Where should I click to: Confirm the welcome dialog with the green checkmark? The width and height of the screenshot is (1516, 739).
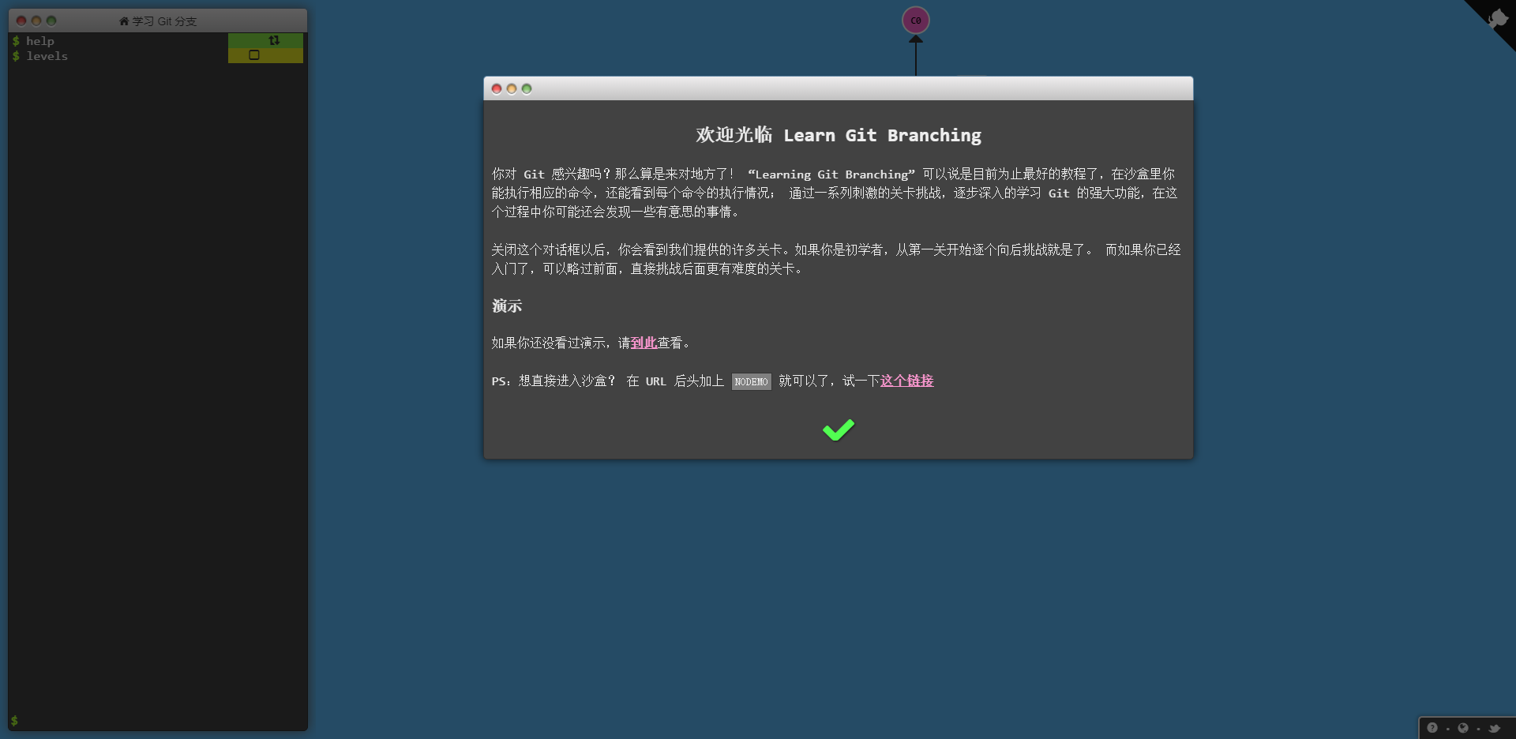(838, 430)
